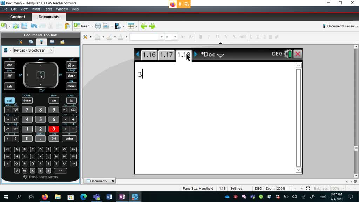Click the Fit to Window zoom icon
Viewport: 359px width, 202px height.
click(x=308, y=188)
